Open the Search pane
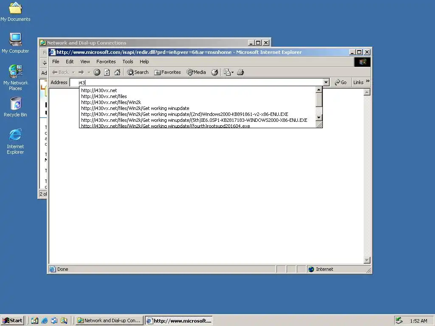 (138, 72)
